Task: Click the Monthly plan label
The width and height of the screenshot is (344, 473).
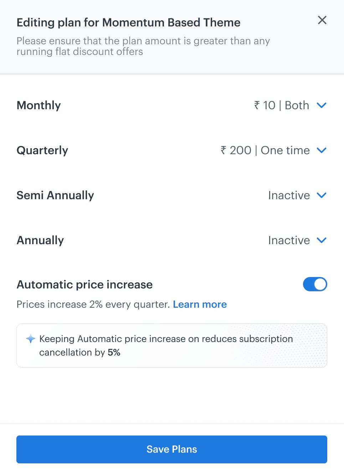Action: coord(39,105)
